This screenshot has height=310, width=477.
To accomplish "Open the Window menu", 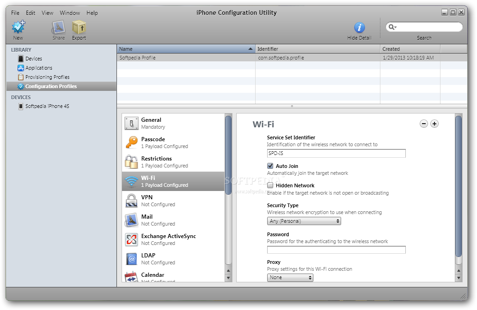I will tap(70, 13).
